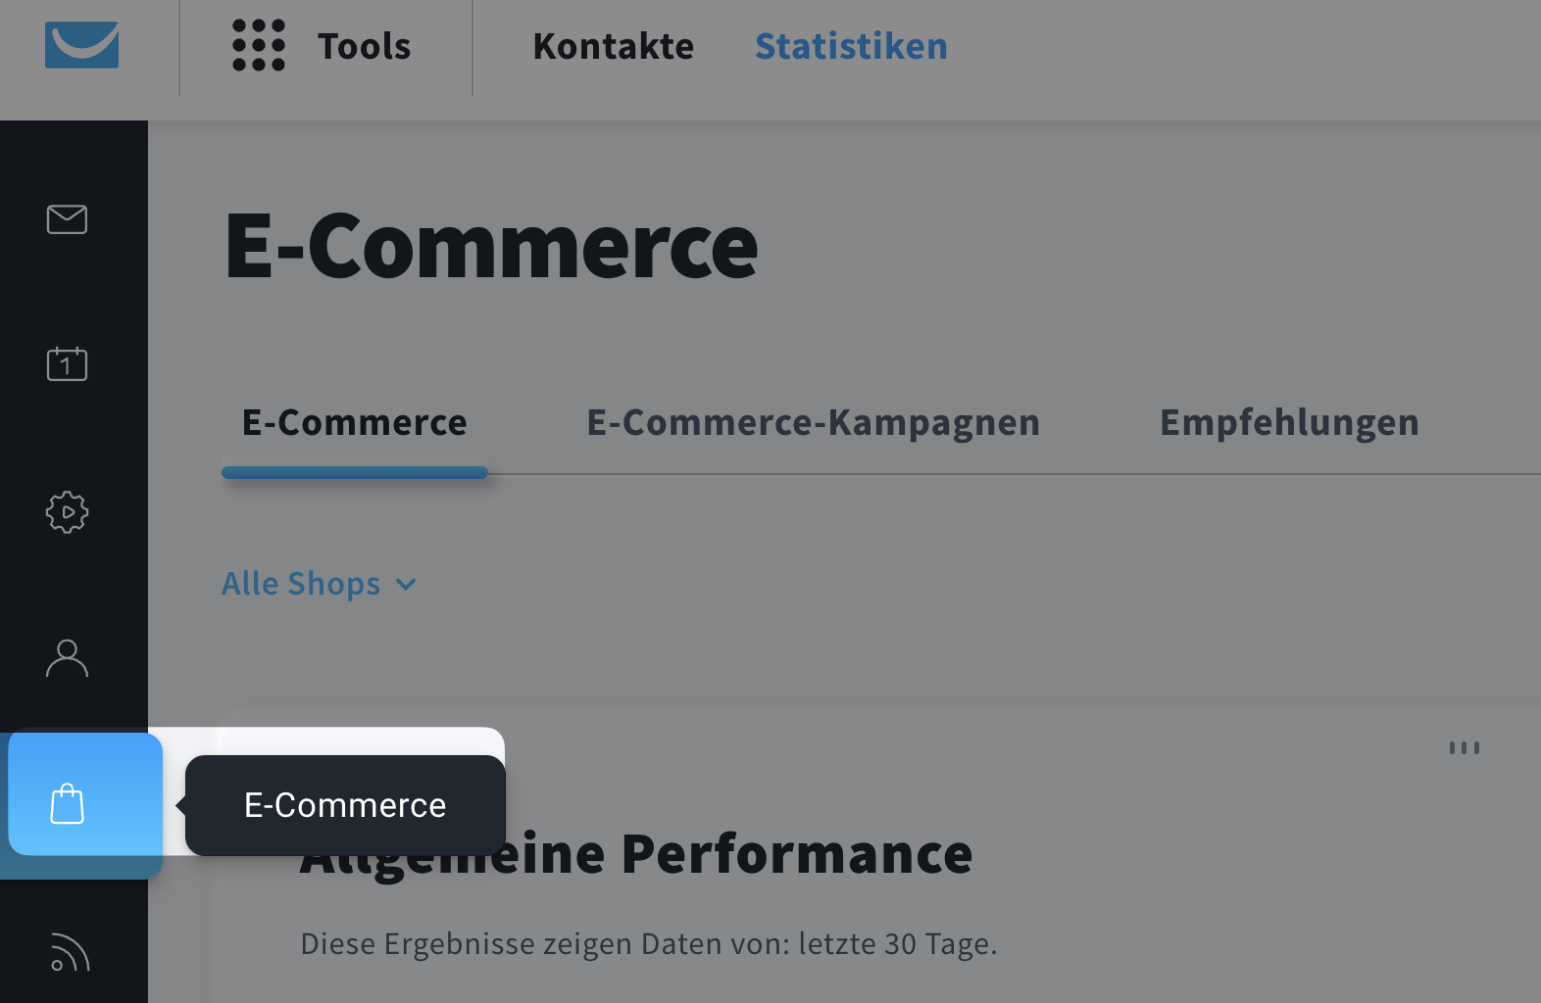This screenshot has width=1541, height=1003.
Task: Open the Tools grid icon
Action: point(258,45)
